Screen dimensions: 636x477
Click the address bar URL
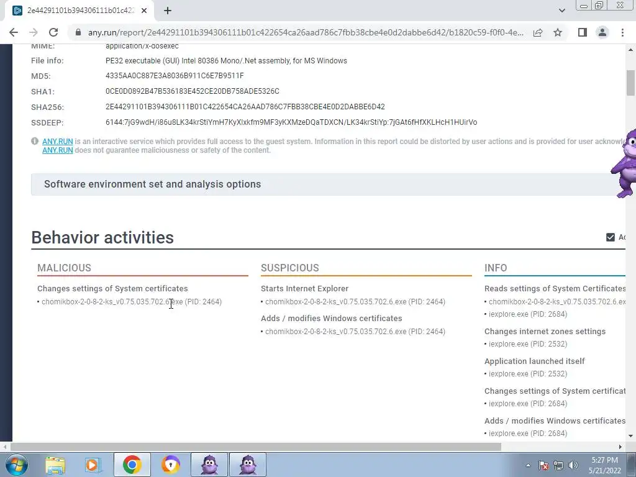click(306, 32)
